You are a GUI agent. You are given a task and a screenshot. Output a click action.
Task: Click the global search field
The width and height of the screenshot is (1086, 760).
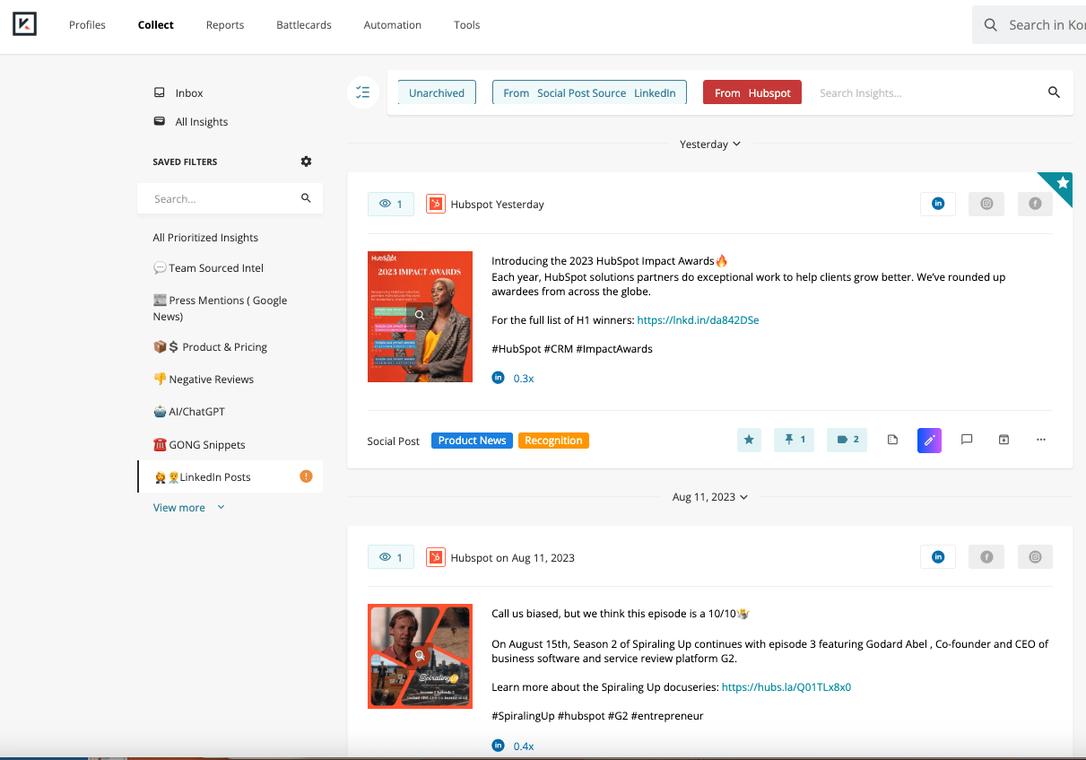coord(1030,25)
